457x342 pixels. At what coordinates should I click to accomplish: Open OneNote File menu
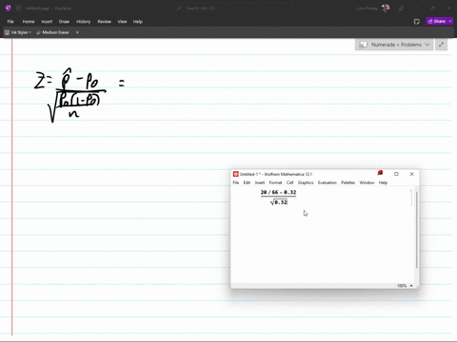[10, 22]
